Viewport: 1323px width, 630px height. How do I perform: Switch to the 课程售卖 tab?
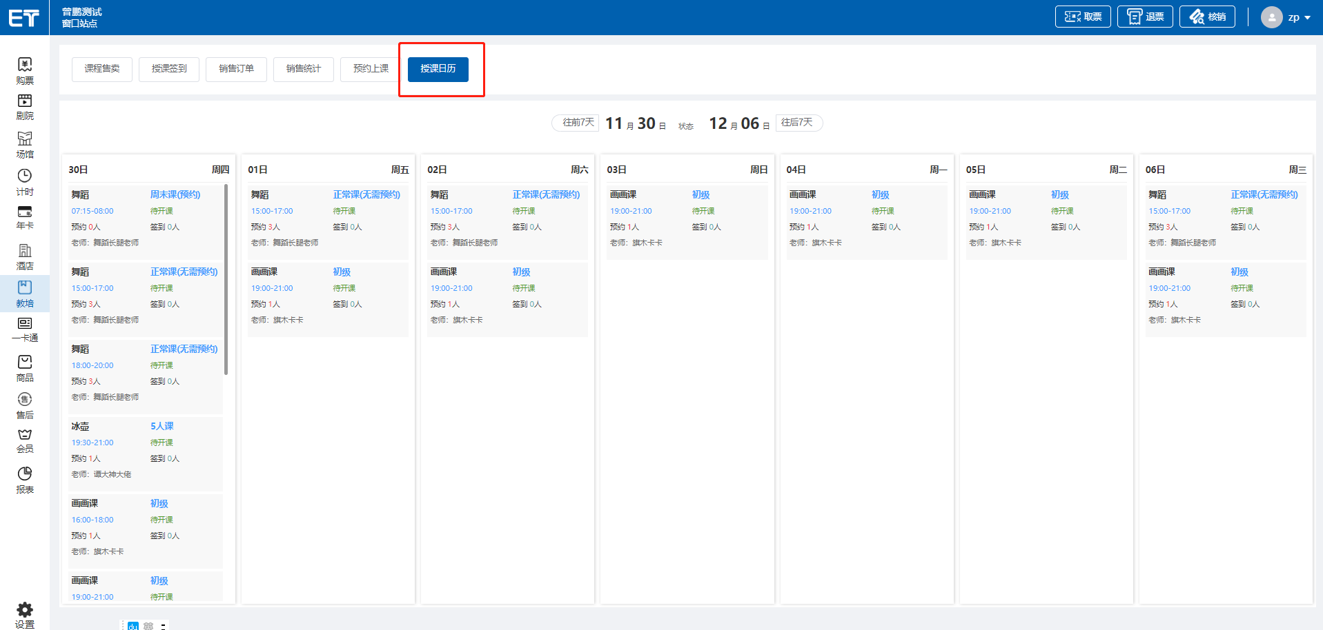(x=102, y=69)
